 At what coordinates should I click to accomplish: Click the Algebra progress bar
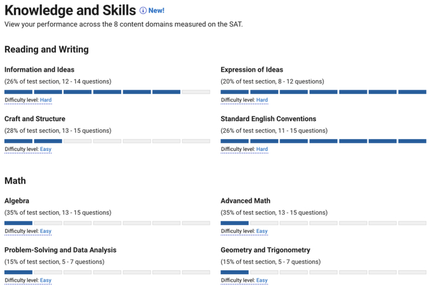pos(107,223)
